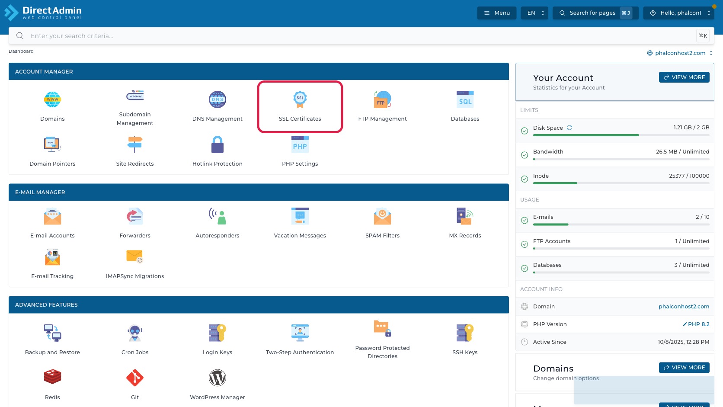Open the Menu button
Screen dimensions: 723x407
click(x=497, y=13)
